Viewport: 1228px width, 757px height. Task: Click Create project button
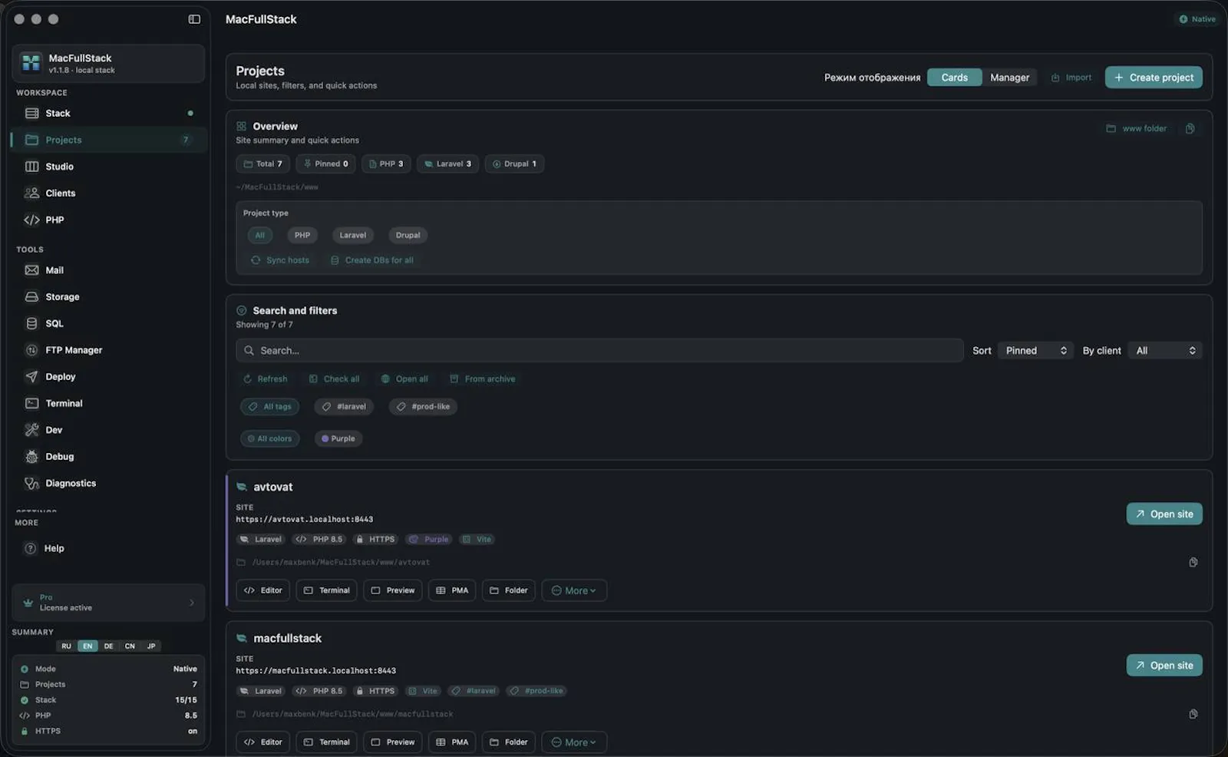1154,78
